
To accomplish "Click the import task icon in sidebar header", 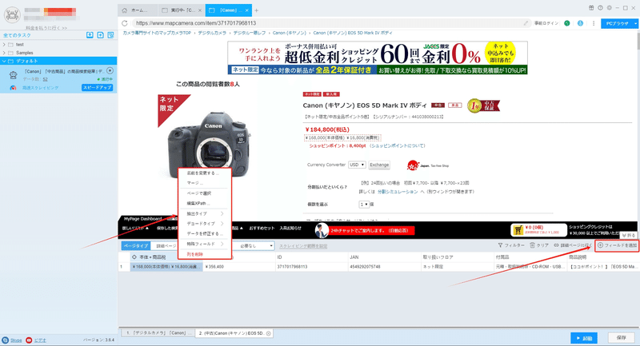I will (90, 35).
